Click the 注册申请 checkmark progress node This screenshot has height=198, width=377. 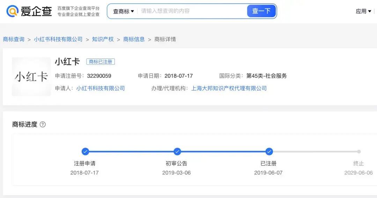tap(85, 151)
